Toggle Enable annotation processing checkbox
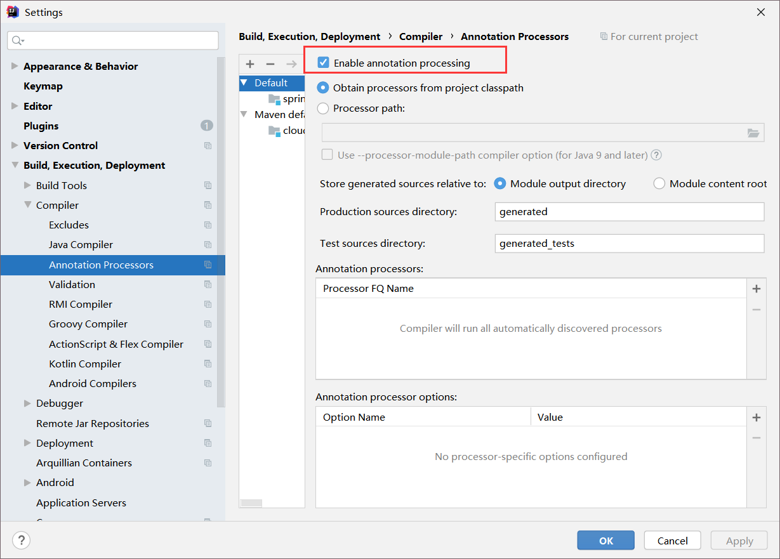 [324, 63]
